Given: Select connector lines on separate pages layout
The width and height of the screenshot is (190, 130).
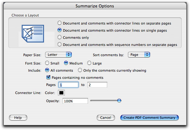Looking at the screenshot, I should tap(60, 23).
